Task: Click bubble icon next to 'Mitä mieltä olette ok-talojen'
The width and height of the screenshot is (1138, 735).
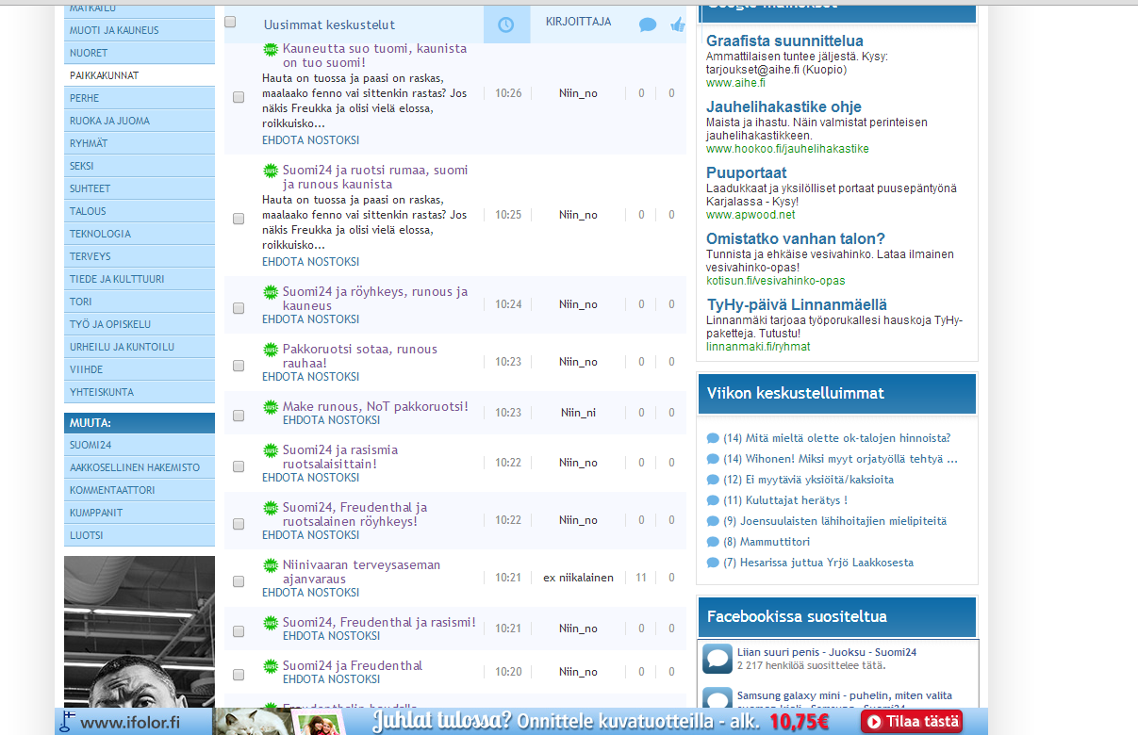Action: [713, 438]
